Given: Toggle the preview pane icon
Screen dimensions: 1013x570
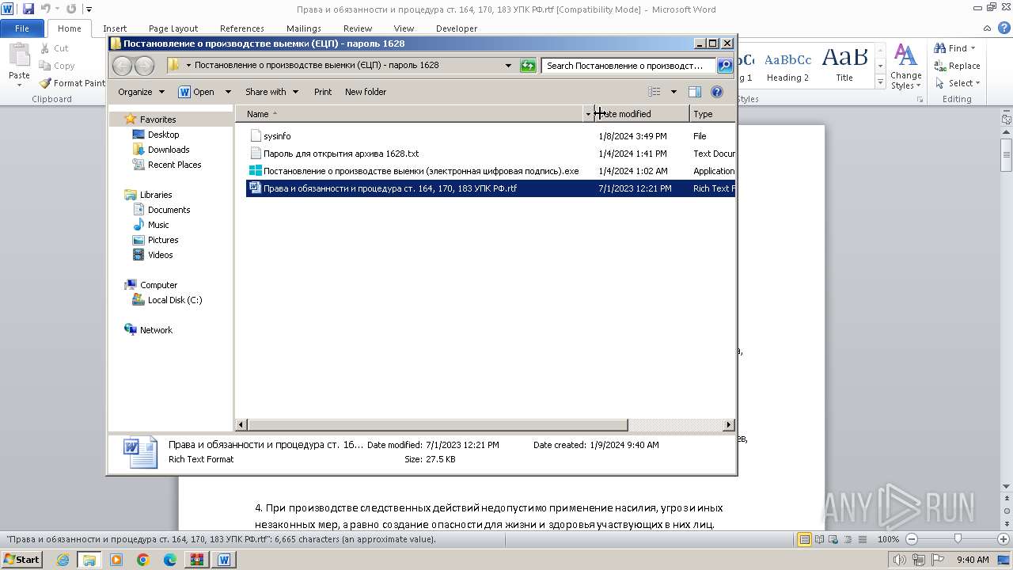Looking at the screenshot, I should (694, 92).
